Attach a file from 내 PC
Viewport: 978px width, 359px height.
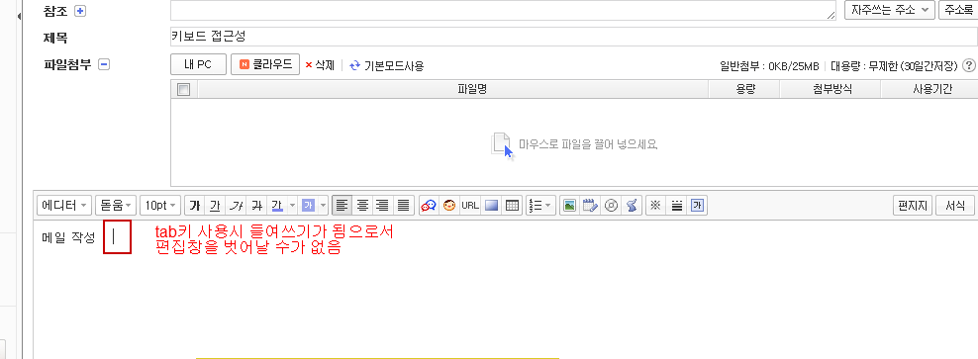coord(198,65)
